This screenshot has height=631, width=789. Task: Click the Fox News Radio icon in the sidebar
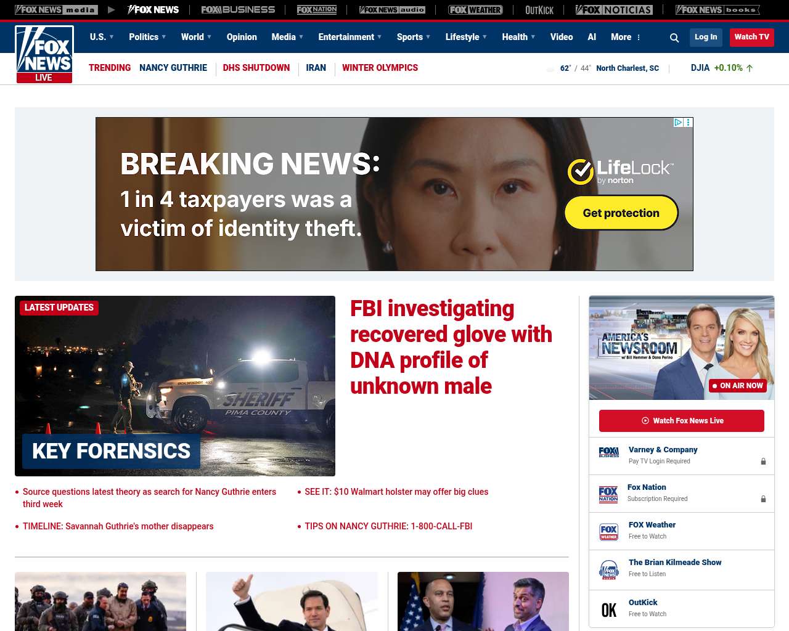click(x=609, y=570)
